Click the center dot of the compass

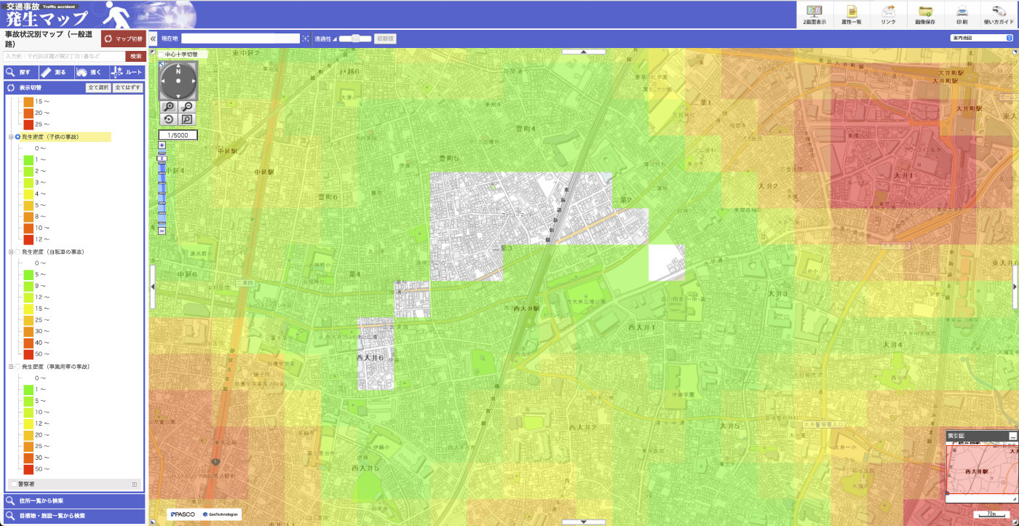coord(178,81)
